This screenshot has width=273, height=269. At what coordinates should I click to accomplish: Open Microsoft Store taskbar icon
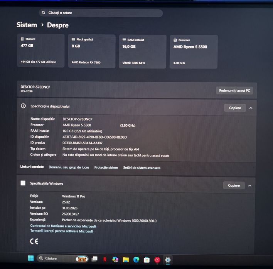click(x=147, y=260)
